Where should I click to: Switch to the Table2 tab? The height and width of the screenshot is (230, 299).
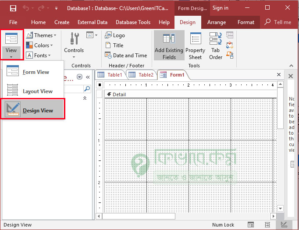(x=141, y=75)
